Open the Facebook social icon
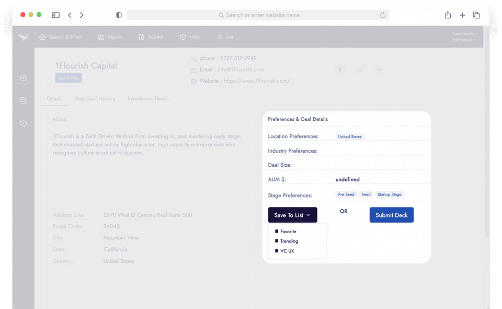This screenshot has width=502, height=309. tap(340, 70)
